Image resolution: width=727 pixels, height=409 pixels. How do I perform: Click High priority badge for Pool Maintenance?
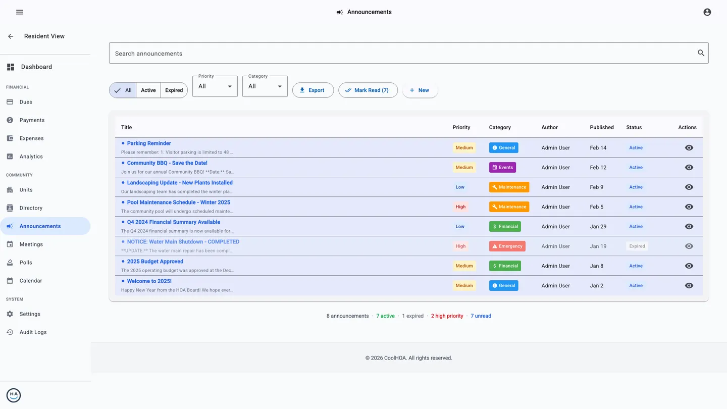tap(460, 207)
